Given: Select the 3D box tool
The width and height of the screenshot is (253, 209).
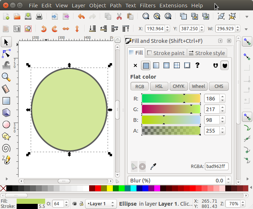Looking at the screenshot, I should pyautogui.click(x=6, y=113).
